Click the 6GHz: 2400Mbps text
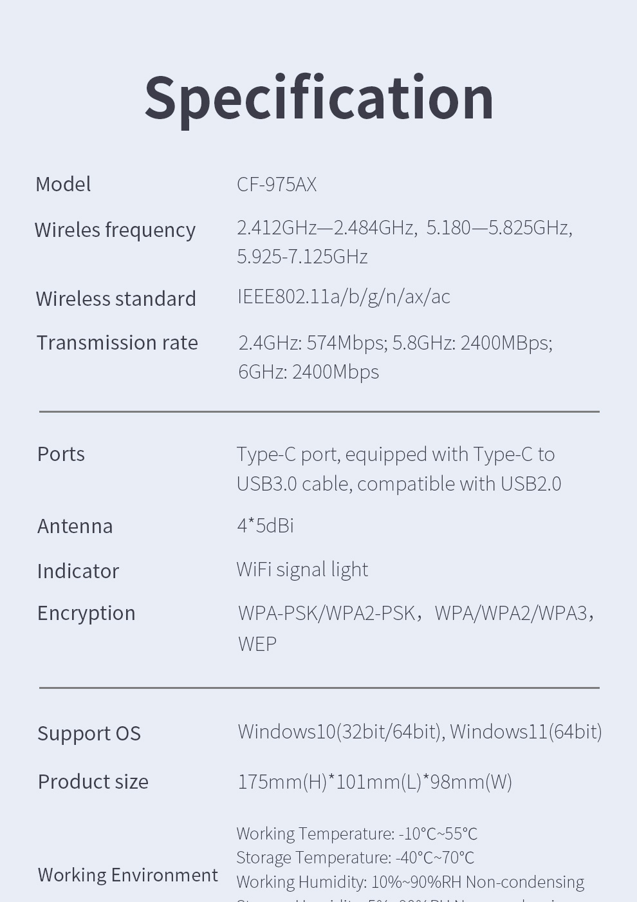The image size is (637, 902). click(x=308, y=371)
